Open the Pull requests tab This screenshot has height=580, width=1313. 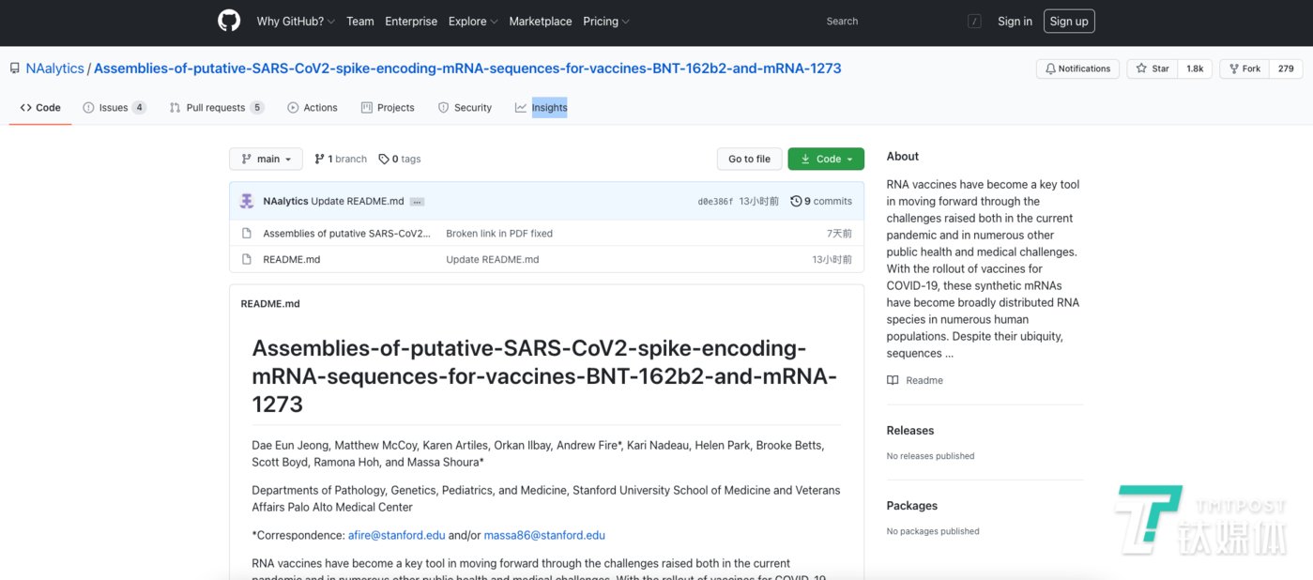click(216, 108)
